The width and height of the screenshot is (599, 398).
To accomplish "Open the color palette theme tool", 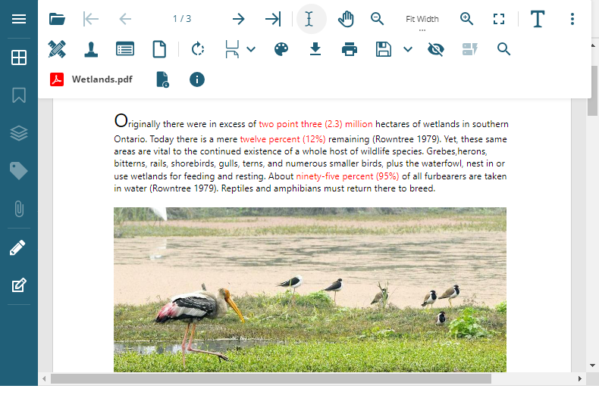I will [x=281, y=49].
